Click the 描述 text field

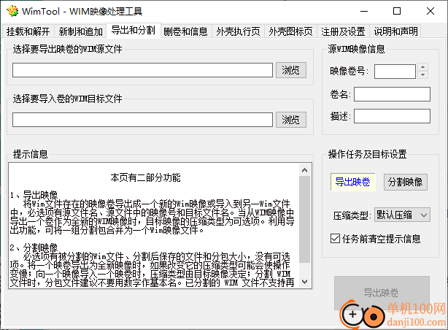(x=392, y=116)
